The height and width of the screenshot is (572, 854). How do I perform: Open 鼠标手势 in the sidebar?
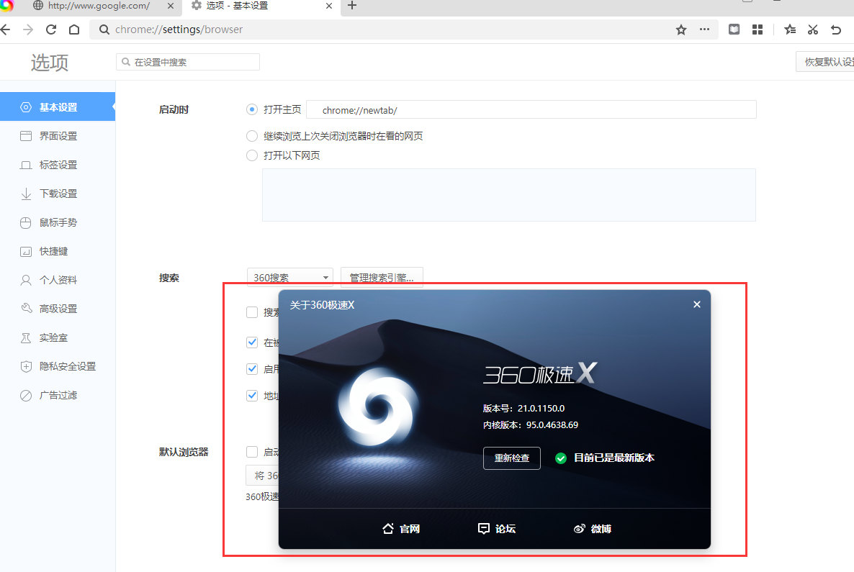coord(58,222)
